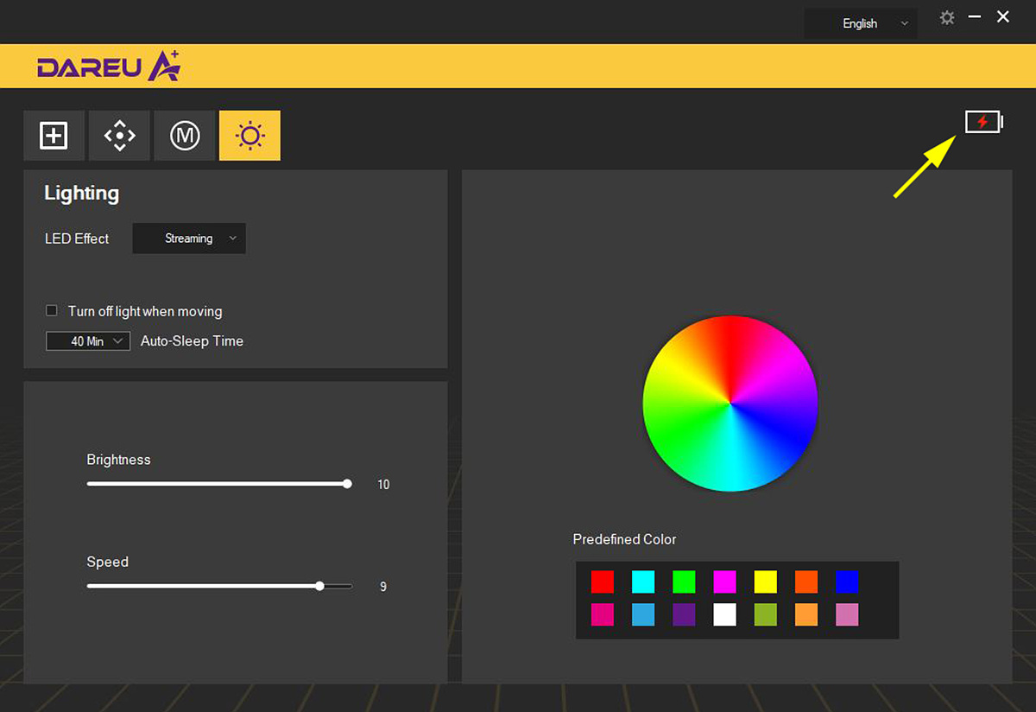Click the Lighting heading
Screen dimensions: 1036x712
click(x=82, y=194)
